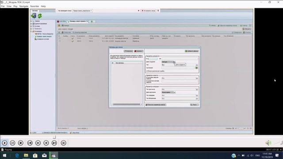Tick the checkbox inside filter dialog
Screen dimensions: 283x159
(147, 71)
